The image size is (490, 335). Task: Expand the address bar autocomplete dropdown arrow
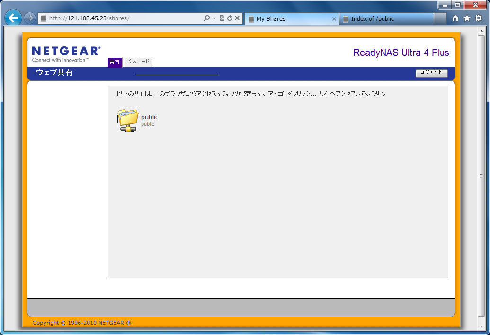click(214, 18)
